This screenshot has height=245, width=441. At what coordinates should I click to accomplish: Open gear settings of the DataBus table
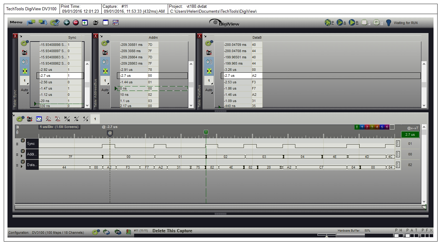coord(209,44)
